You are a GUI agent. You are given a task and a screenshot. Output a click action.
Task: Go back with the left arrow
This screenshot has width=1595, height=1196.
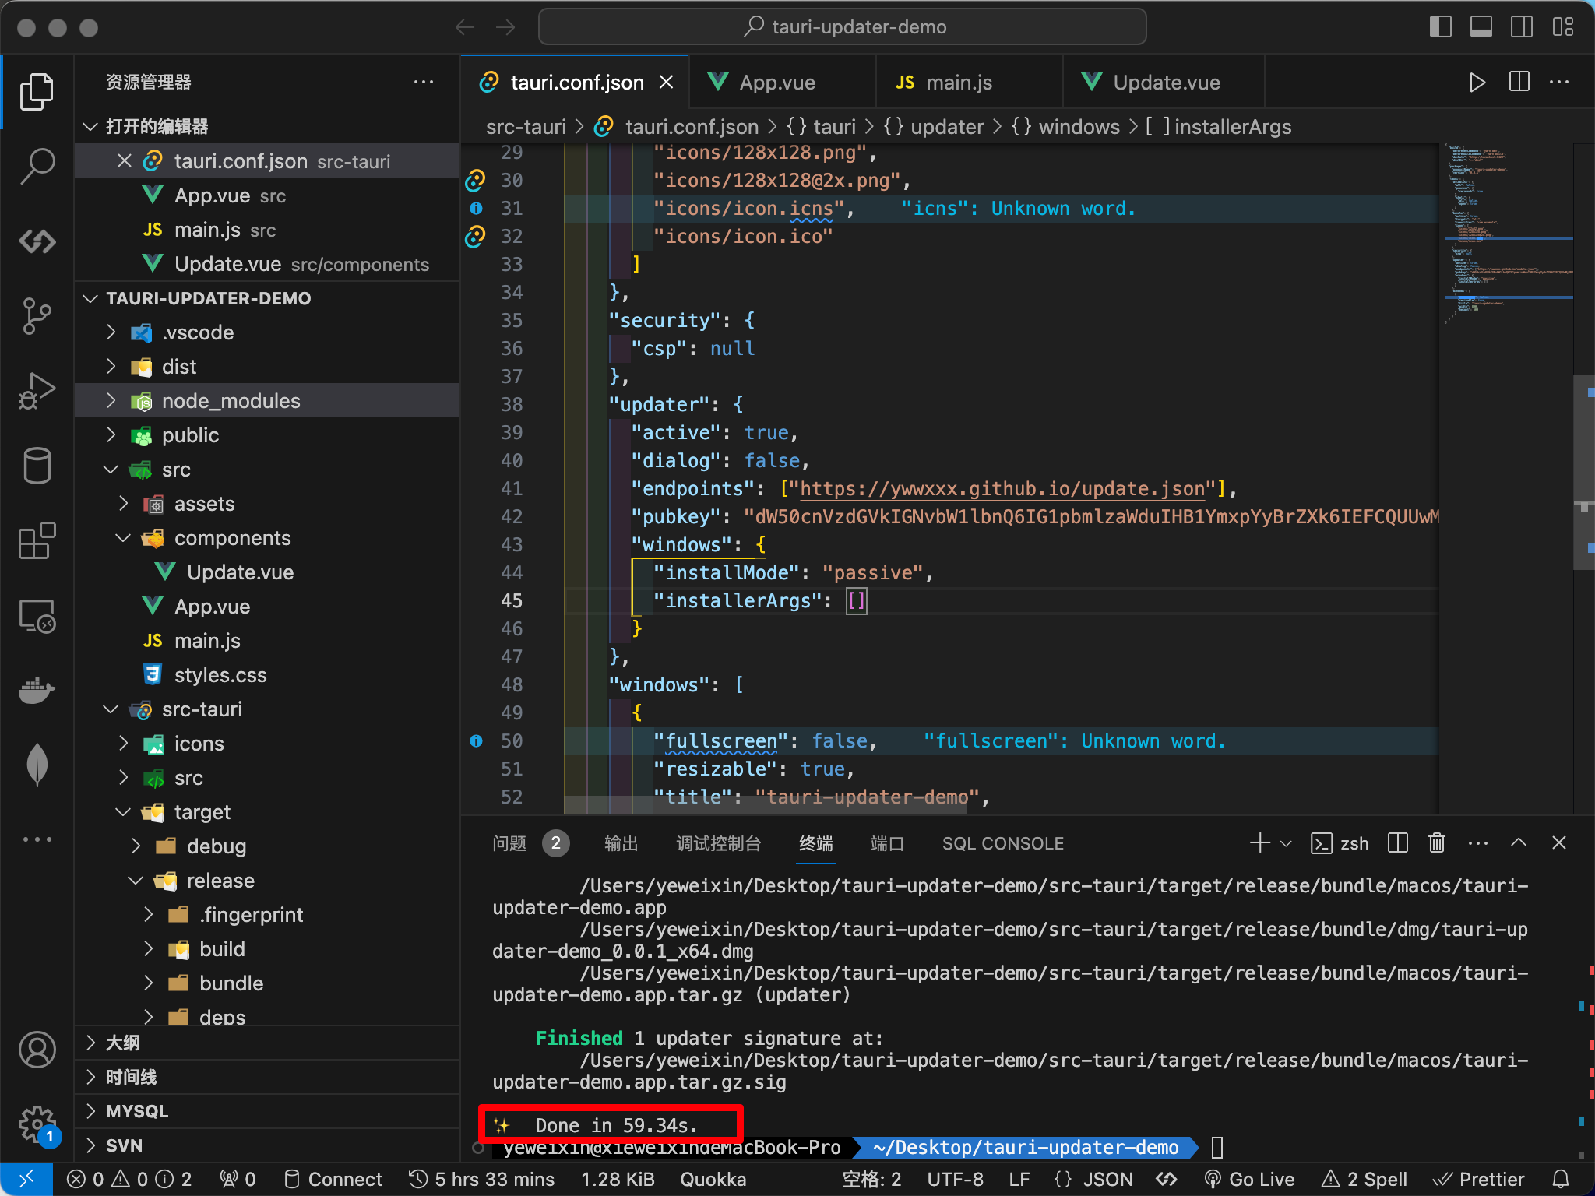pos(465,27)
